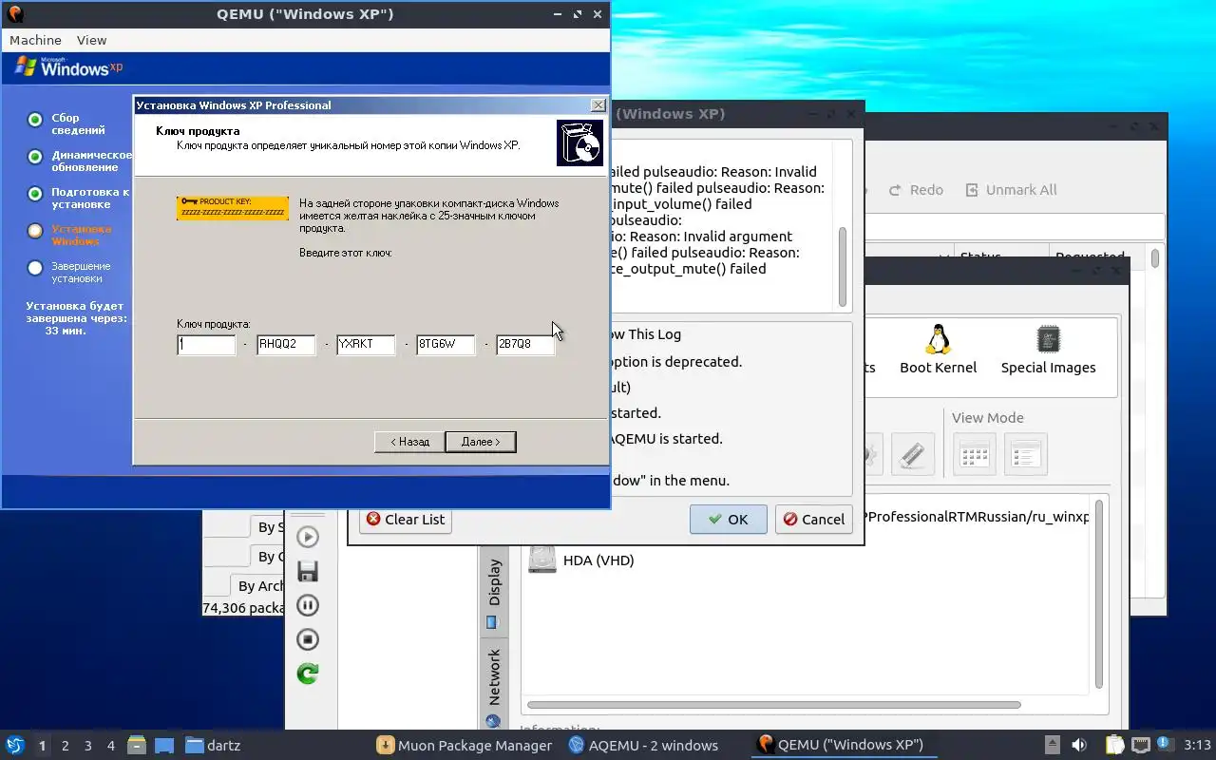This screenshot has height=760, width=1216.
Task: Click the AQEMU green reset icon
Action: (x=307, y=674)
